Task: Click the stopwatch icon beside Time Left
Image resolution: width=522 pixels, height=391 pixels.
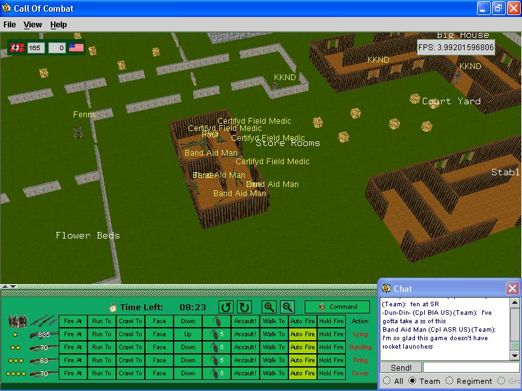Action: pyautogui.click(x=113, y=307)
